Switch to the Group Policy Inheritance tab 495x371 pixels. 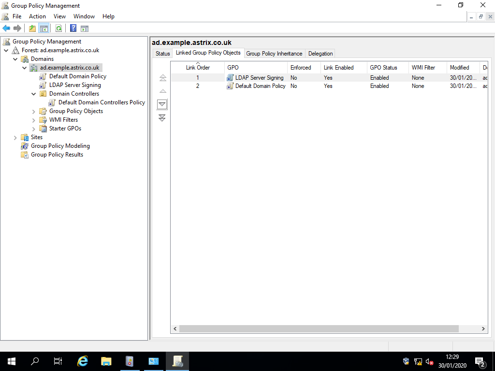point(274,53)
